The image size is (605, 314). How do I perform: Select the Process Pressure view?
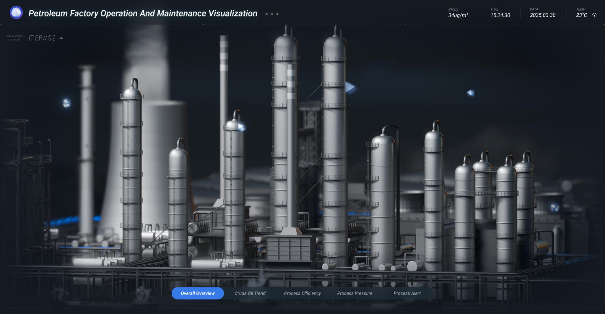[354, 293]
